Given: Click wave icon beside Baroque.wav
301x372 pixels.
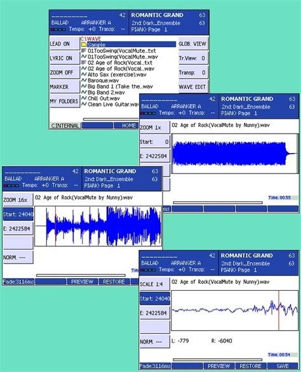Looking at the screenshot, I should point(84,80).
